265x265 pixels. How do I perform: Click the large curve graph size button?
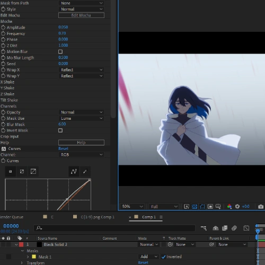[33, 171]
